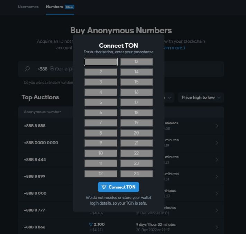The width and height of the screenshot is (246, 234).
Task: Open the +888 8 866 row chevron
Action: [x=217, y=227]
